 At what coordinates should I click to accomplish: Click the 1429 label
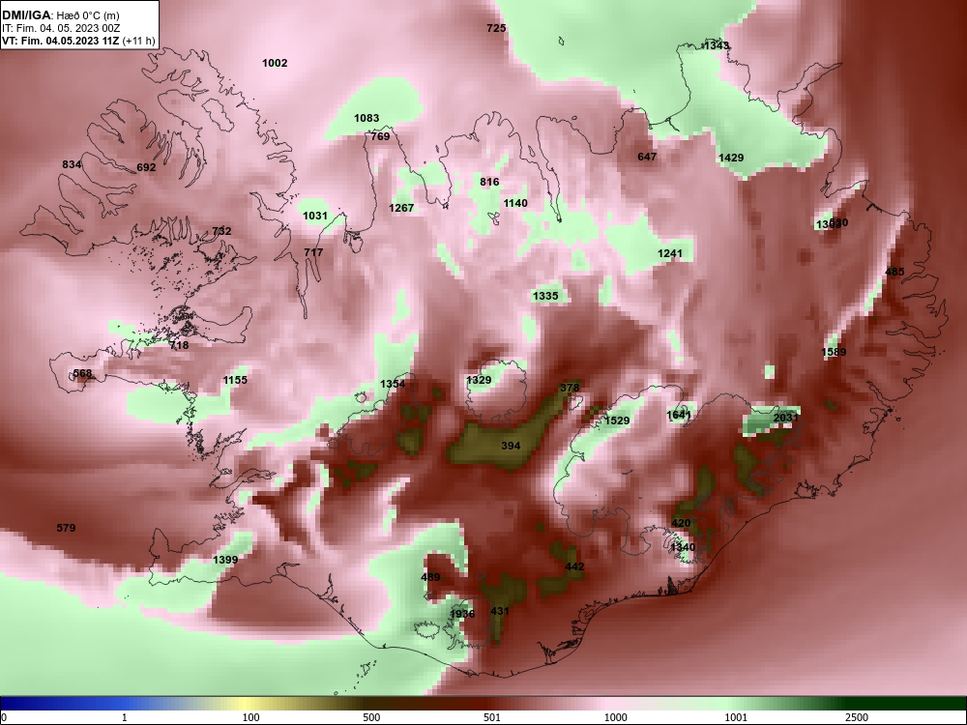point(731,158)
